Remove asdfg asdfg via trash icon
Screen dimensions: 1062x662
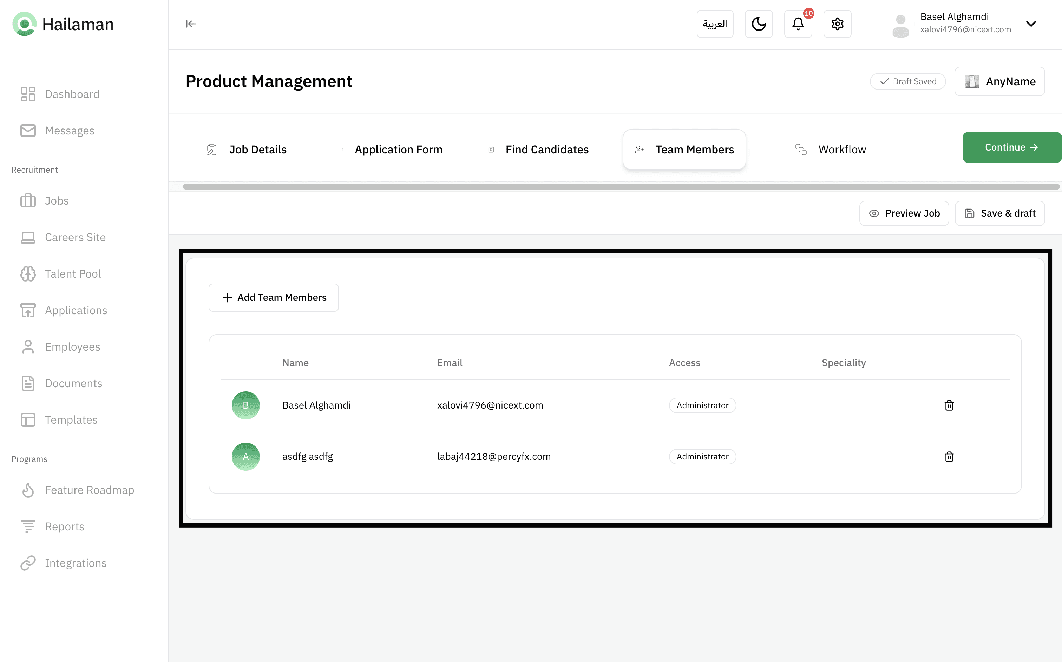(x=949, y=457)
